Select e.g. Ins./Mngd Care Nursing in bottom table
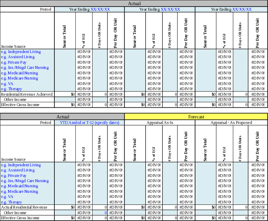The image size is (268, 221). [x=25, y=181]
